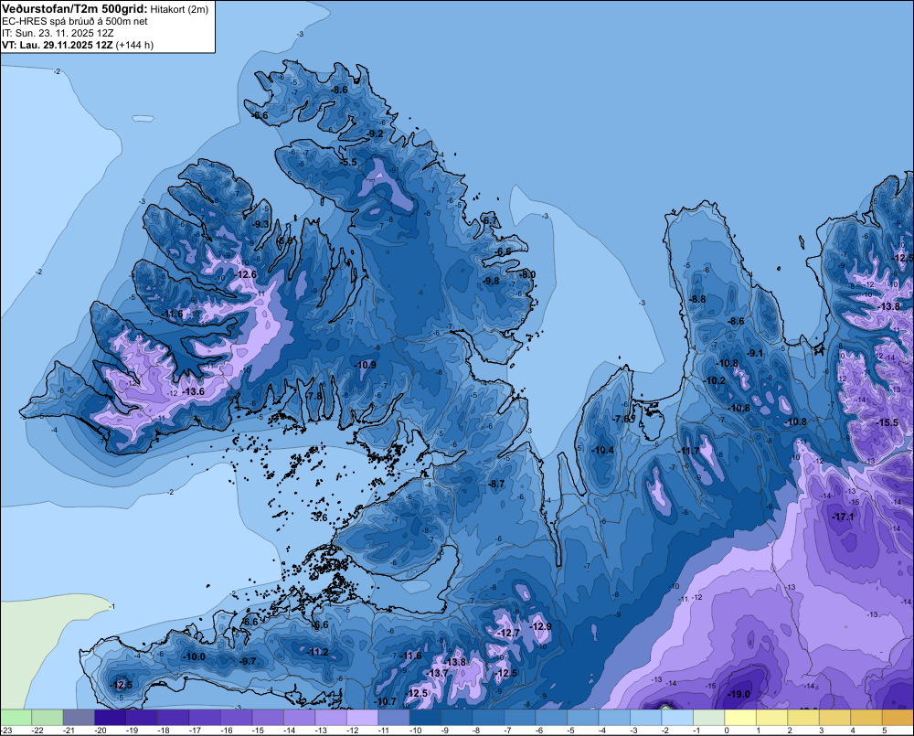Image resolution: width=914 pixels, height=736 pixels.
Task: Click the -9.8 temperature value
Action: [x=492, y=281]
